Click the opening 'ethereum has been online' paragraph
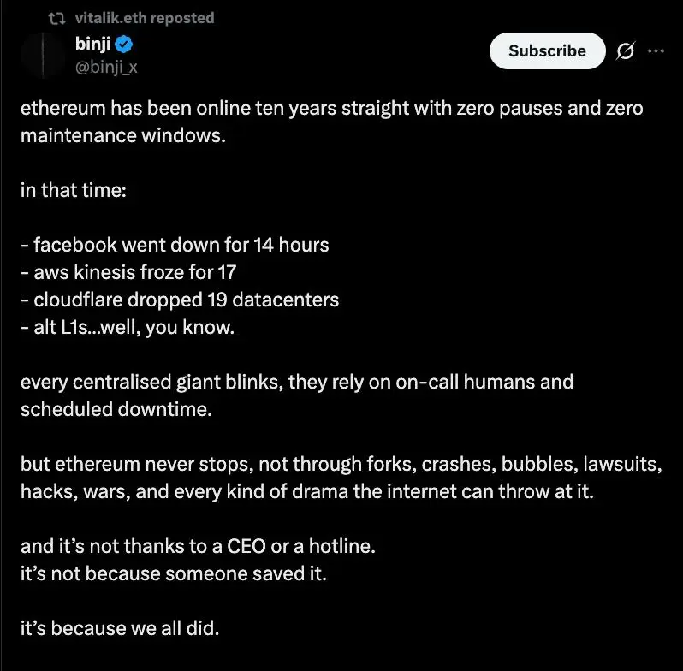 pyautogui.click(x=331, y=122)
